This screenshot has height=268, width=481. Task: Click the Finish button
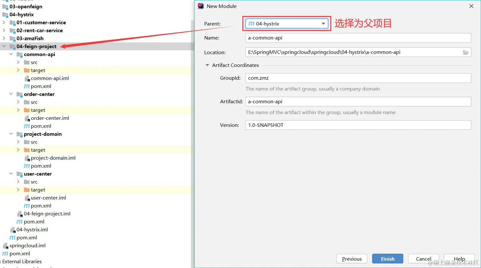pos(387,259)
